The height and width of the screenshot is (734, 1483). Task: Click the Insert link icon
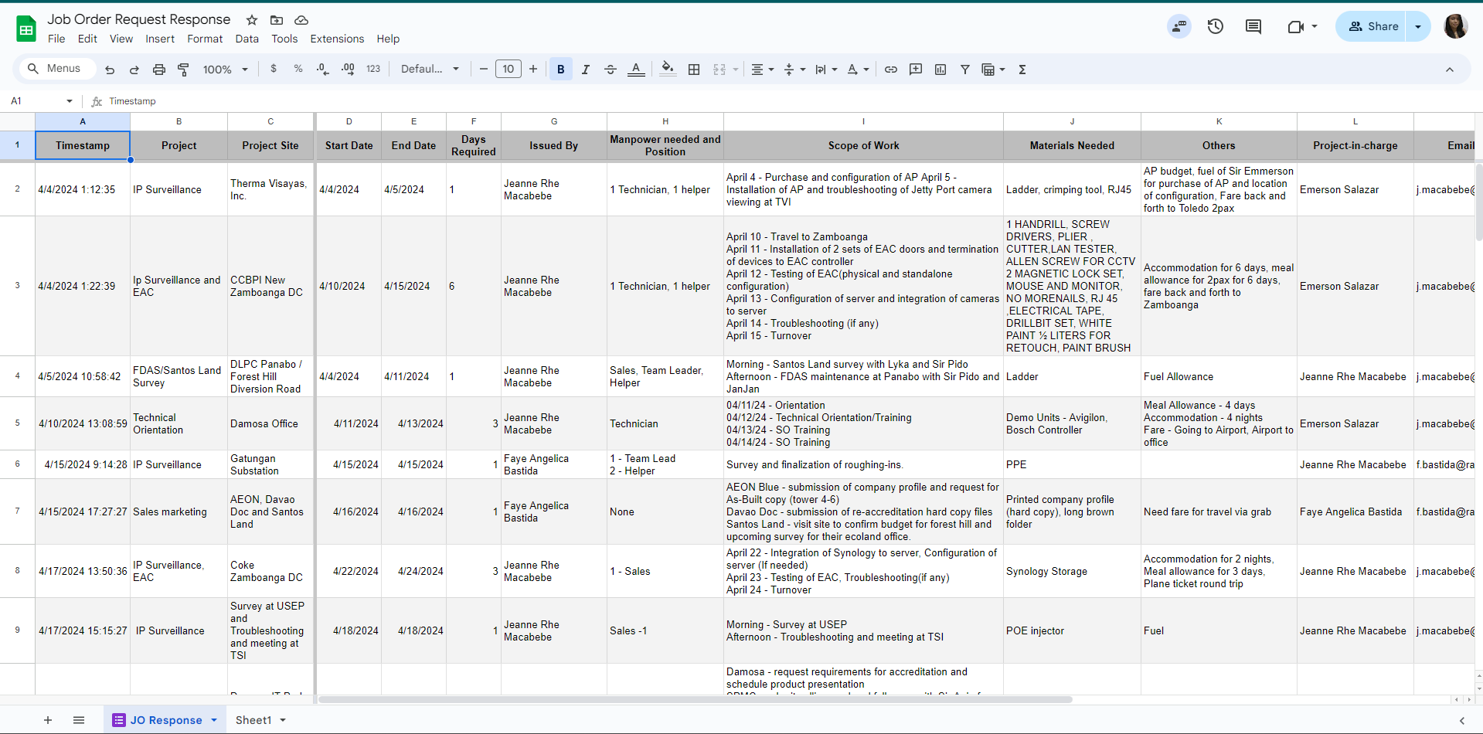891,70
